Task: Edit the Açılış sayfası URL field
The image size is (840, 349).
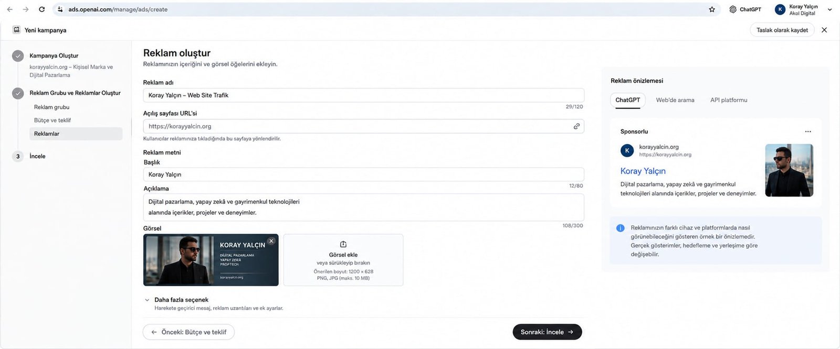Action: pos(363,126)
